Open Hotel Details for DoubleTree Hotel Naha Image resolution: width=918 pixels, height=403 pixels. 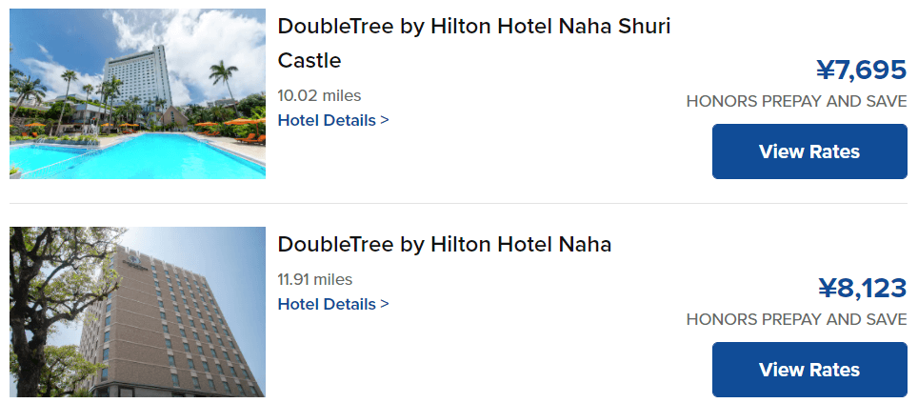pos(327,304)
